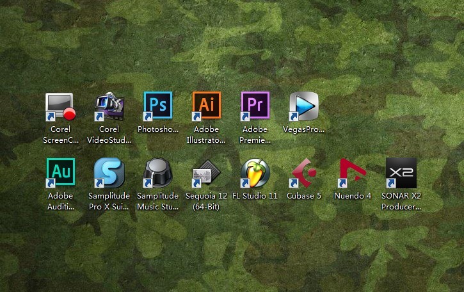Screen dimensions: 464x292
Task: Select the Corel VideoStudio camera icon
Action: 109,106
